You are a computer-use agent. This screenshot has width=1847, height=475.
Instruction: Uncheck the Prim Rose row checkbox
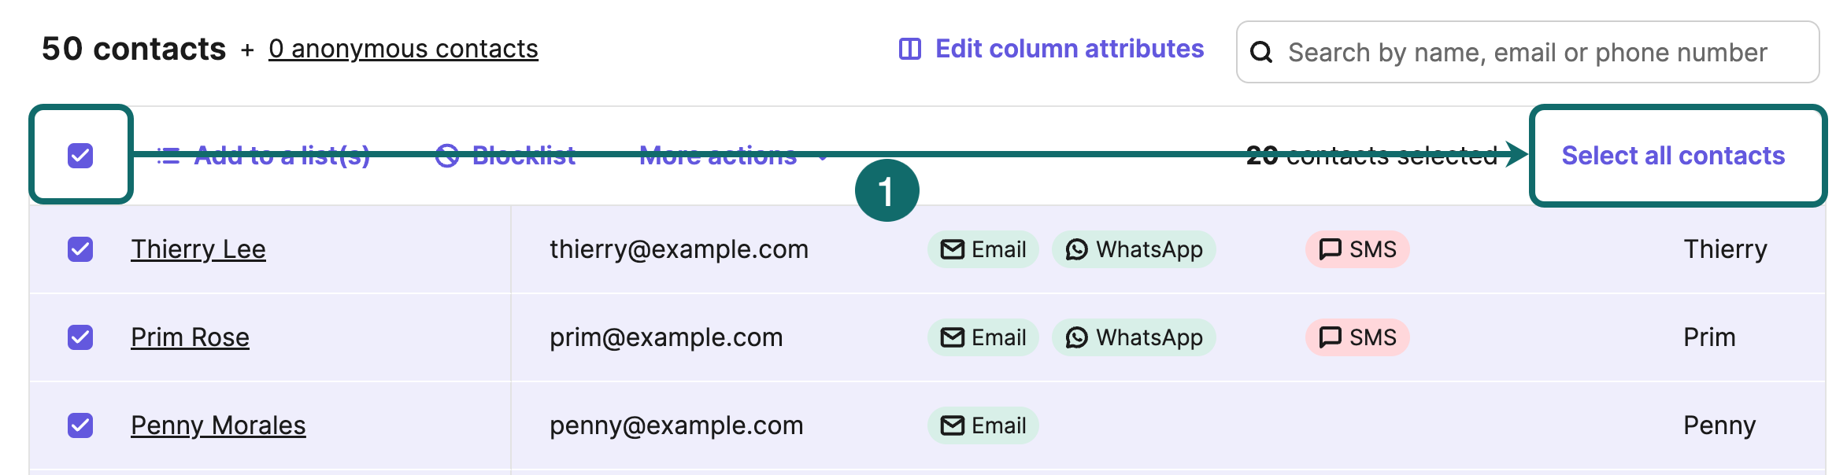click(x=80, y=337)
